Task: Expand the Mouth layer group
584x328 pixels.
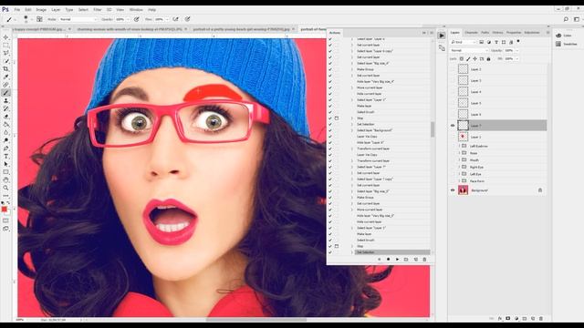Action: (459, 160)
